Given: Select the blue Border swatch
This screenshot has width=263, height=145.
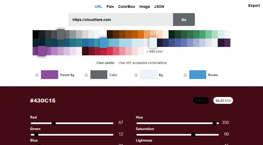Looking at the screenshot, I should click(198, 75).
